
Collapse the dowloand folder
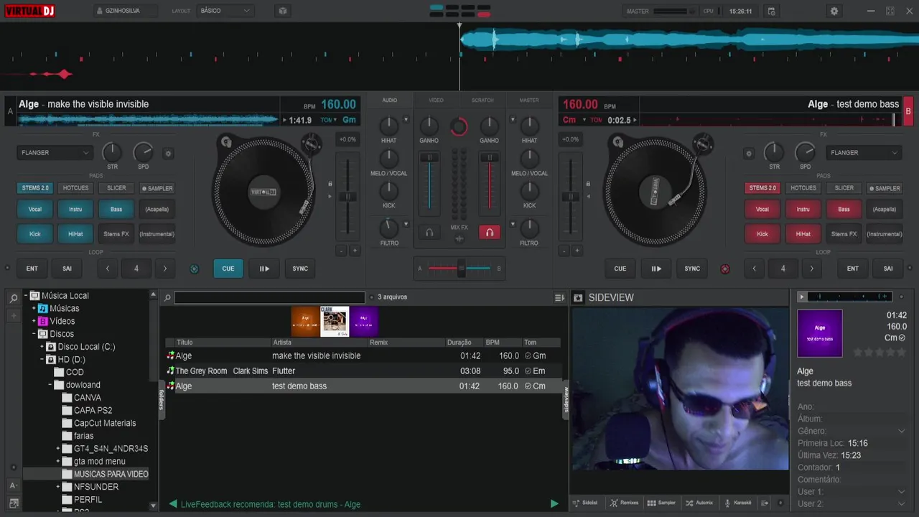click(x=50, y=385)
